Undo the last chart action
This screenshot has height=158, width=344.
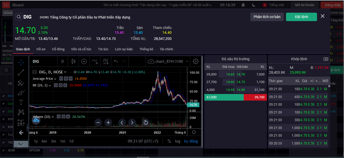(116, 61)
